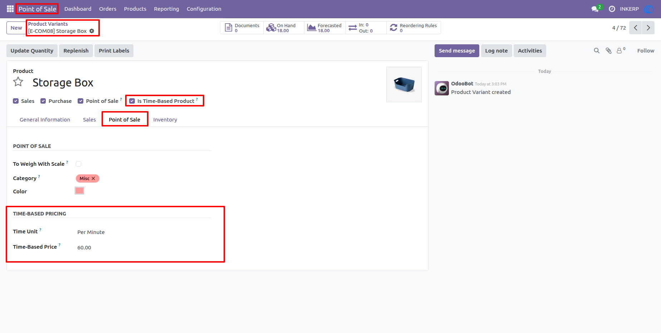Uncheck the Sales checkbox
Screen dimensions: 661x333
tap(16, 101)
